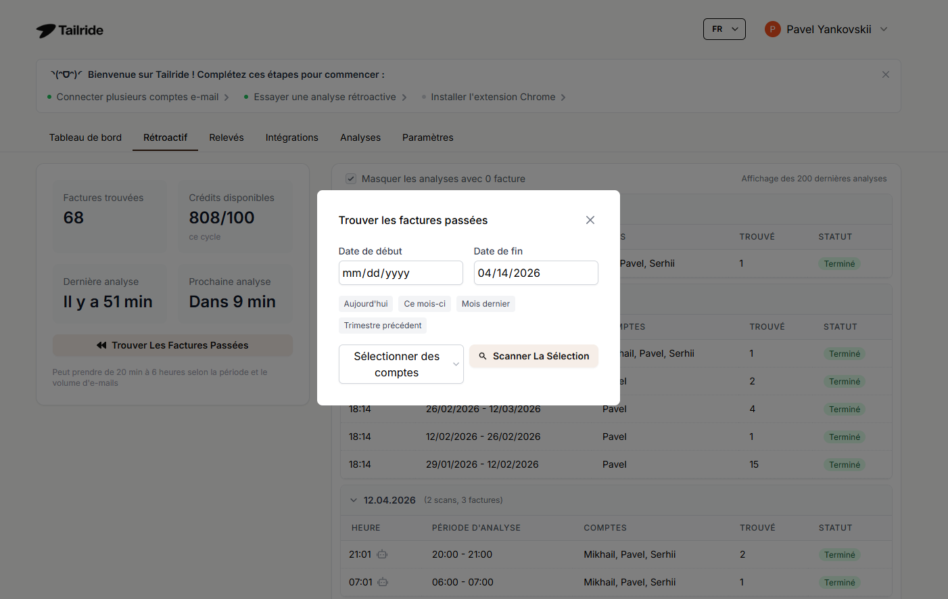948x599 pixels.
Task: Click the rewind icon on Trouver Les Factures Passées
Action: tap(101, 345)
